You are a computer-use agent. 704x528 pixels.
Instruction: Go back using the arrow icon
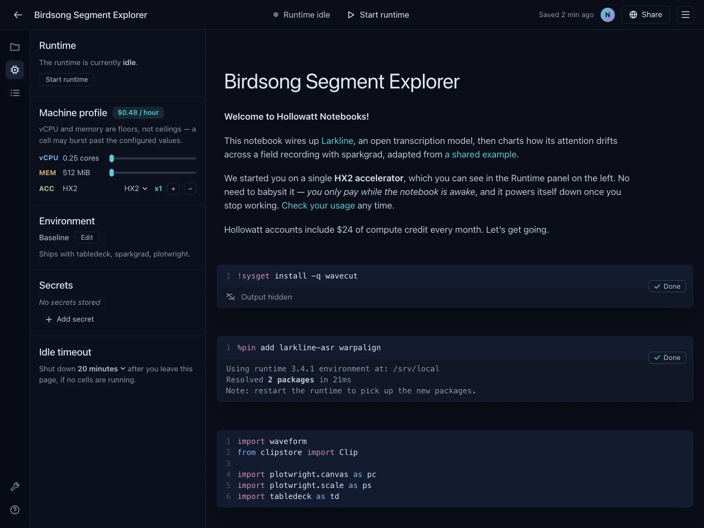(x=18, y=15)
